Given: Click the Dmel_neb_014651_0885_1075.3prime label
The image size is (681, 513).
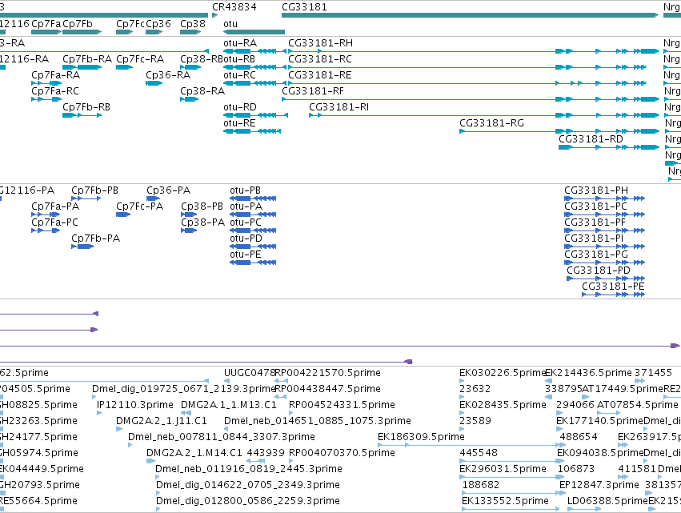Looking at the screenshot, I should (318, 421).
